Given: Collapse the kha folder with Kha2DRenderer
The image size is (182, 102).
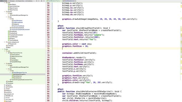Looking at the screenshot, I should coord(8,19).
